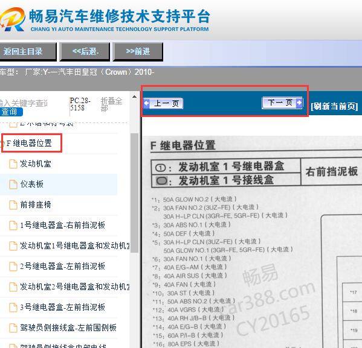The width and height of the screenshot is (362, 348).
Task: Click the 折叠全部 collapse-all link
Action: coord(111,104)
